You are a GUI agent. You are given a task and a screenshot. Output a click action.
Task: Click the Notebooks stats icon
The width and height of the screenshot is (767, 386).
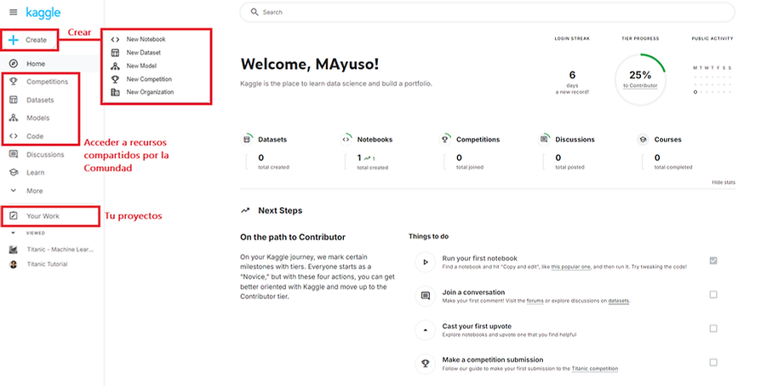click(346, 140)
